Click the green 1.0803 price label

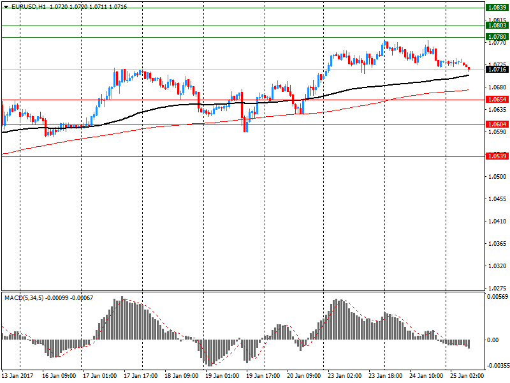497,26
